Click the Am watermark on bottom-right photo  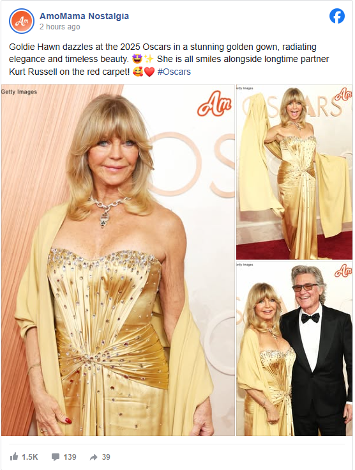click(343, 270)
